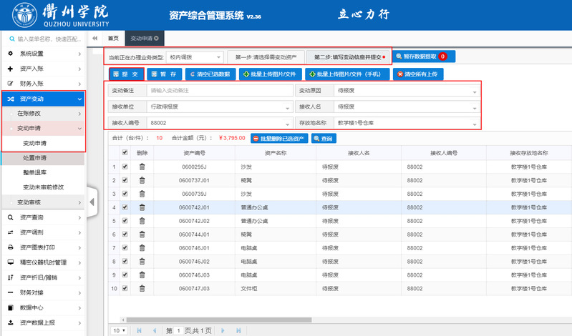The image size is (572, 336).
Task: Expand 在账修改 submenu
Action: (x=44, y=114)
